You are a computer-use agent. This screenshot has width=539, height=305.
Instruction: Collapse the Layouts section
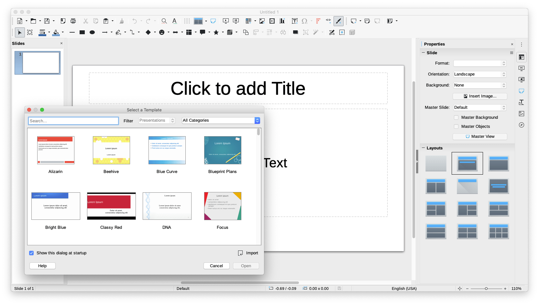423,148
